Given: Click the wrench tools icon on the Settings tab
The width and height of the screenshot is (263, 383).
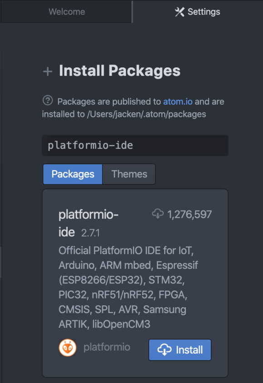Looking at the screenshot, I should click(180, 12).
